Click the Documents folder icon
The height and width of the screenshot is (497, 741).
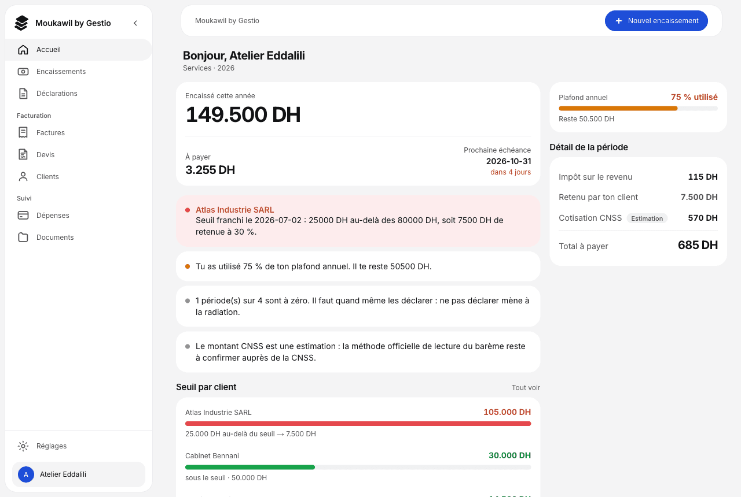pos(23,238)
